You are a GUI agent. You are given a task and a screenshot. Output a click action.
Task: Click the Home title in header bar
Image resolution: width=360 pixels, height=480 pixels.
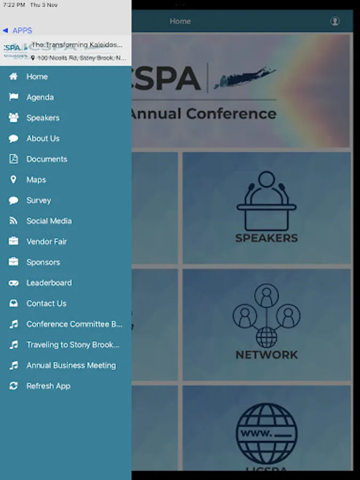pyautogui.click(x=180, y=21)
